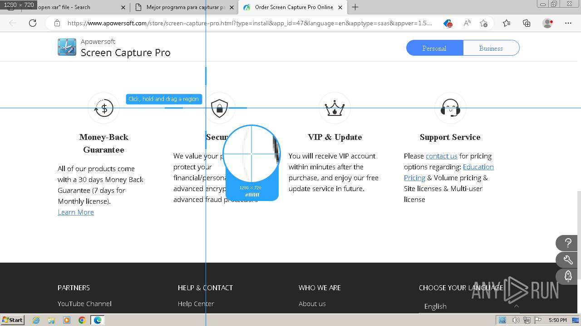Open the browser profile avatar
The height and width of the screenshot is (326, 581).
(x=548, y=23)
